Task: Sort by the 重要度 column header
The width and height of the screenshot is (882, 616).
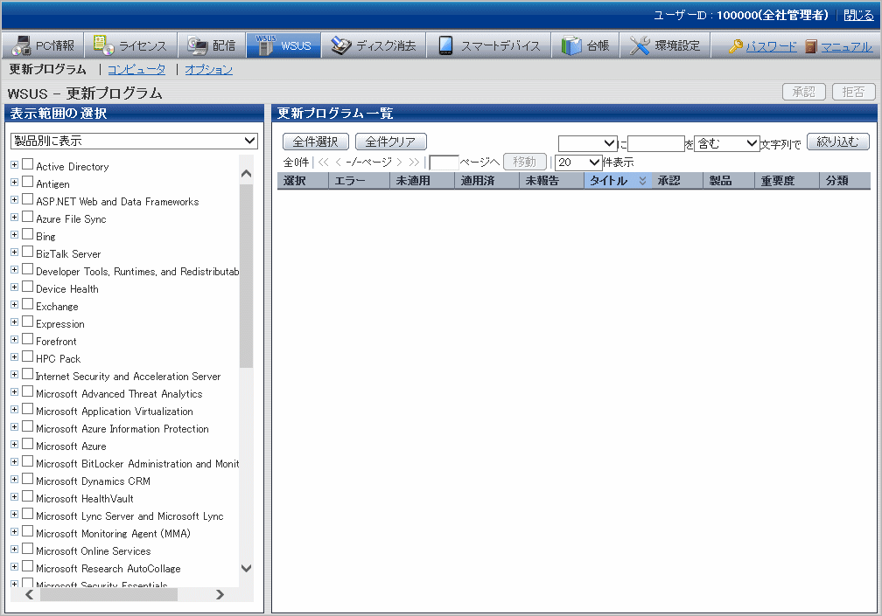Action: click(787, 181)
